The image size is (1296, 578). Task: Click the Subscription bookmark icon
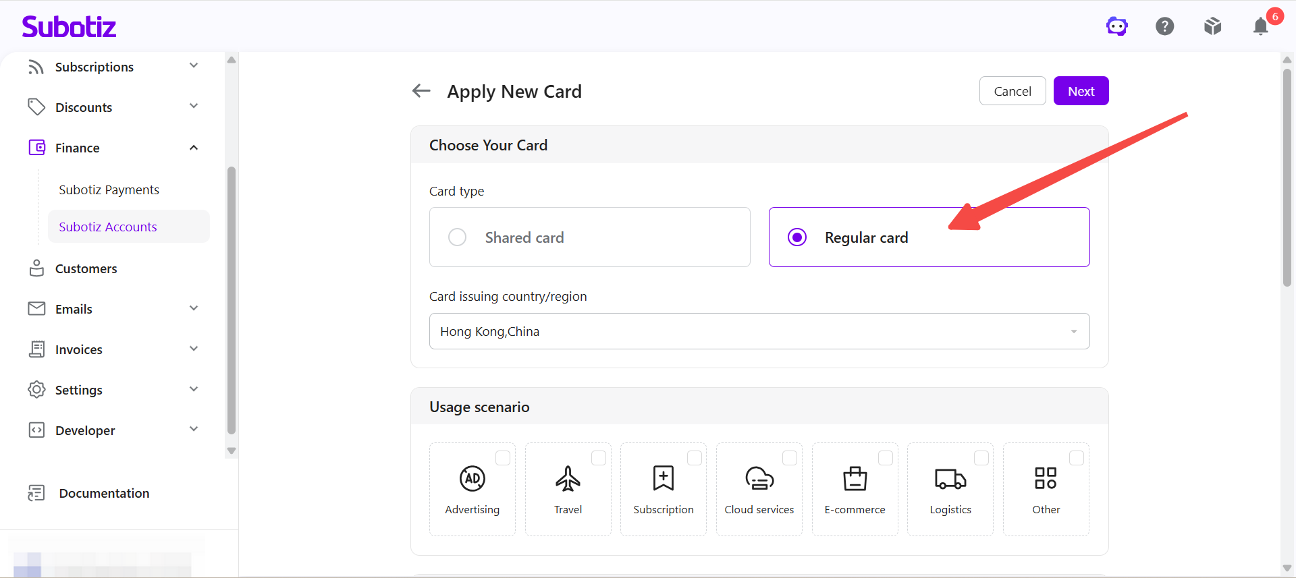(664, 478)
